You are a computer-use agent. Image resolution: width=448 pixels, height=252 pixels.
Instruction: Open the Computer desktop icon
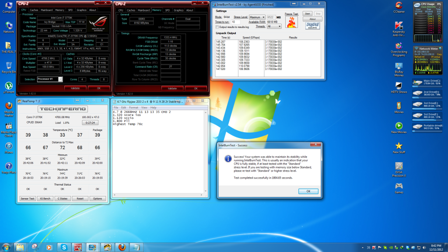point(9,7)
